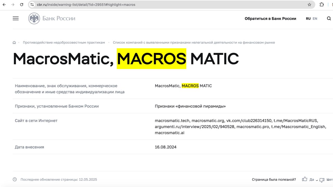333x187 pixels.
Task: Click the browser forward arrow
Action: click(x=13, y=5)
